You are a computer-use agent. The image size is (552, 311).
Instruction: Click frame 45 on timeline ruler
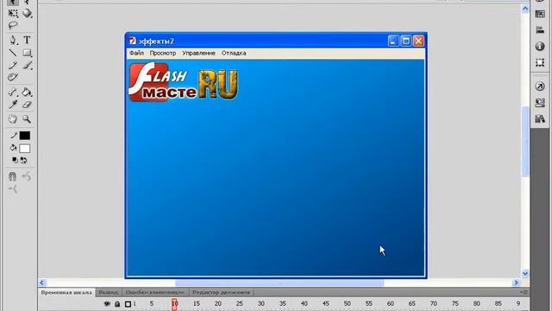[x=326, y=303]
